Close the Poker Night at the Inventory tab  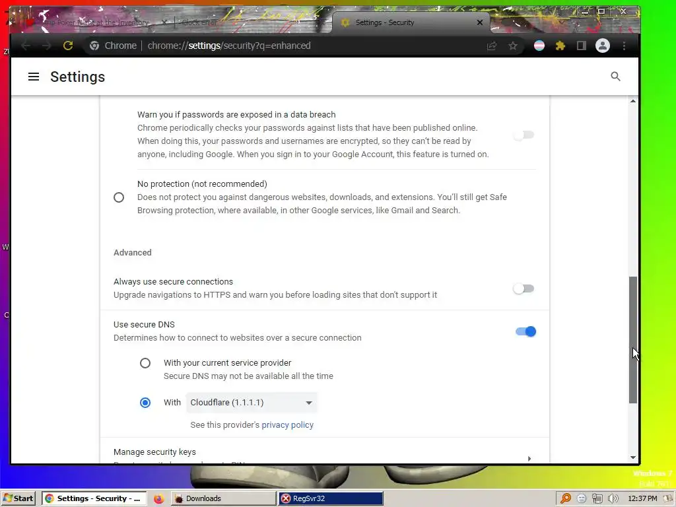[164, 22]
